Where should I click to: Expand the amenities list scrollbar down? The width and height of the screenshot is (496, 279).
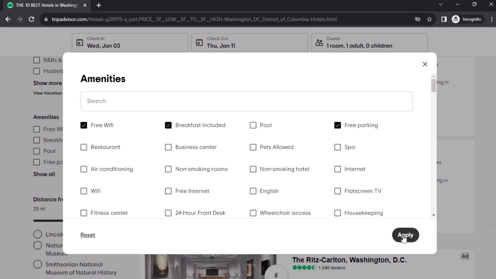click(x=433, y=215)
